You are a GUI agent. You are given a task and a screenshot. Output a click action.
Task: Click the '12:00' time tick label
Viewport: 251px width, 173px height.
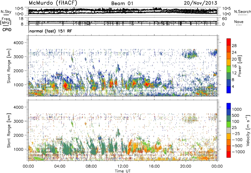tap(123, 166)
